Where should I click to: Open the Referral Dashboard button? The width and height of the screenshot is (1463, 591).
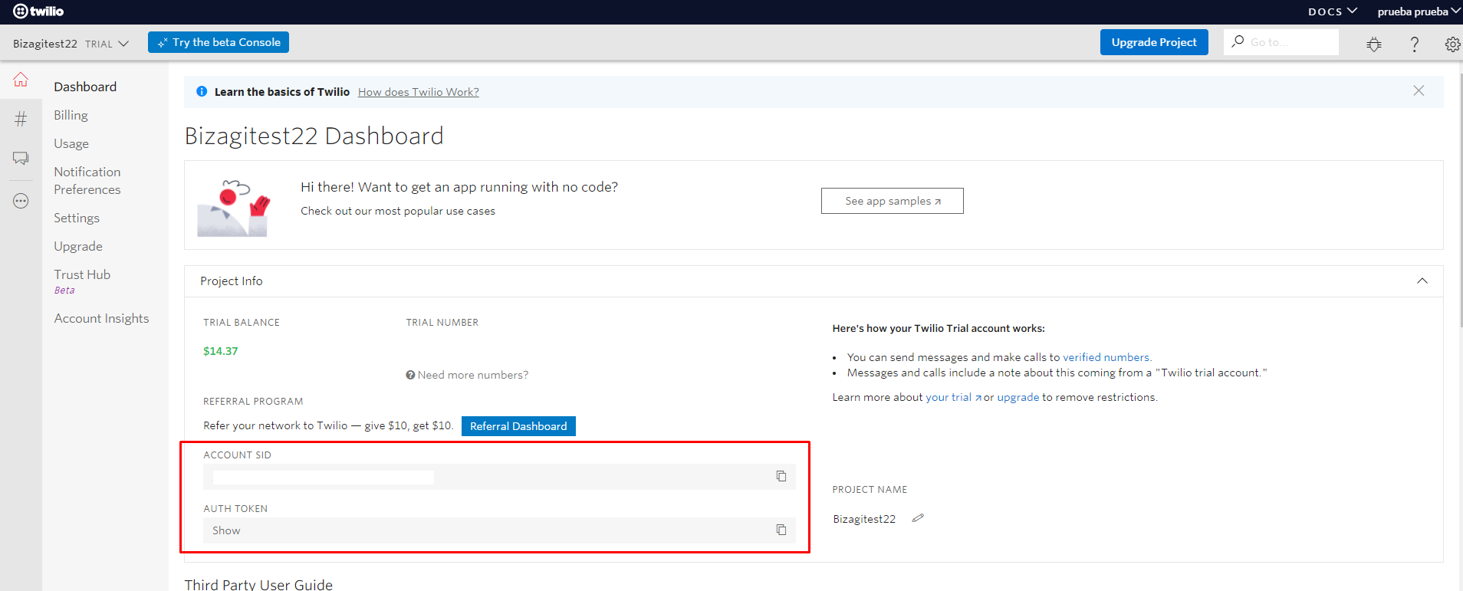coord(518,426)
